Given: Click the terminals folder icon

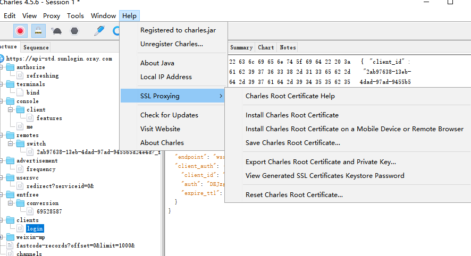Looking at the screenshot, I should point(10,84).
